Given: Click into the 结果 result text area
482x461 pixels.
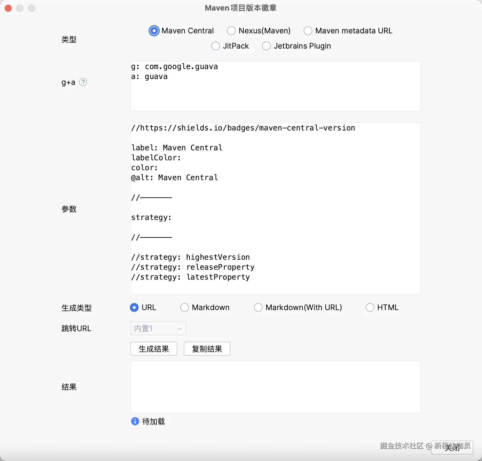Looking at the screenshot, I should tap(276, 387).
